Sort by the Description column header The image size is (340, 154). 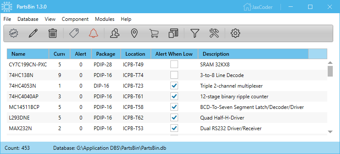(253, 54)
